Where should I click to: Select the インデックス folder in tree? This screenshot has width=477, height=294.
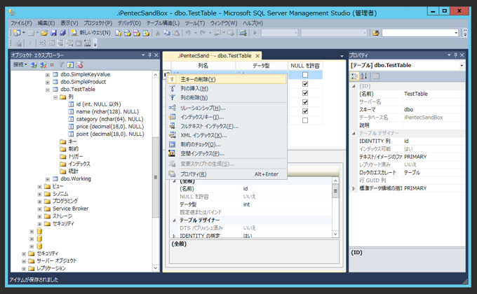point(79,164)
